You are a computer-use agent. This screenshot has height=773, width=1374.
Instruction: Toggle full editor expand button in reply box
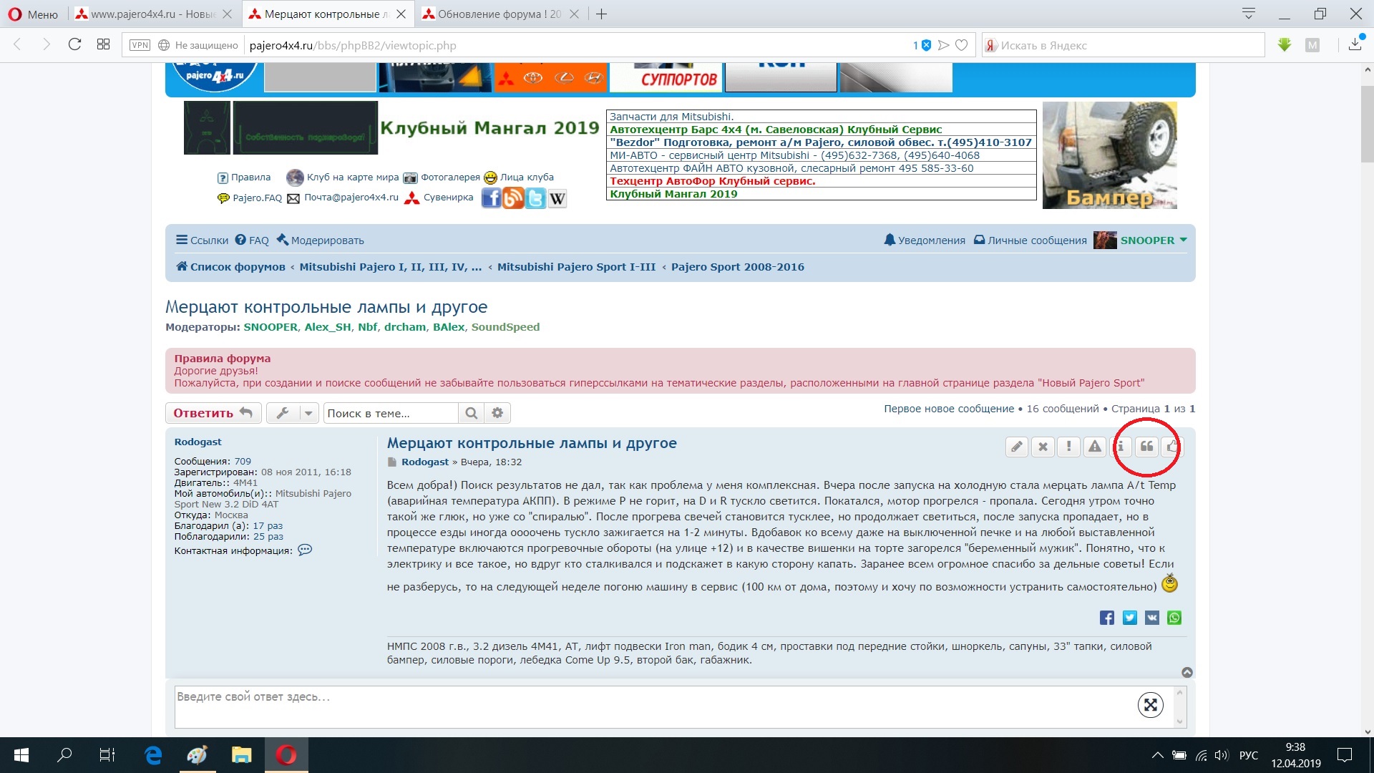(1150, 705)
